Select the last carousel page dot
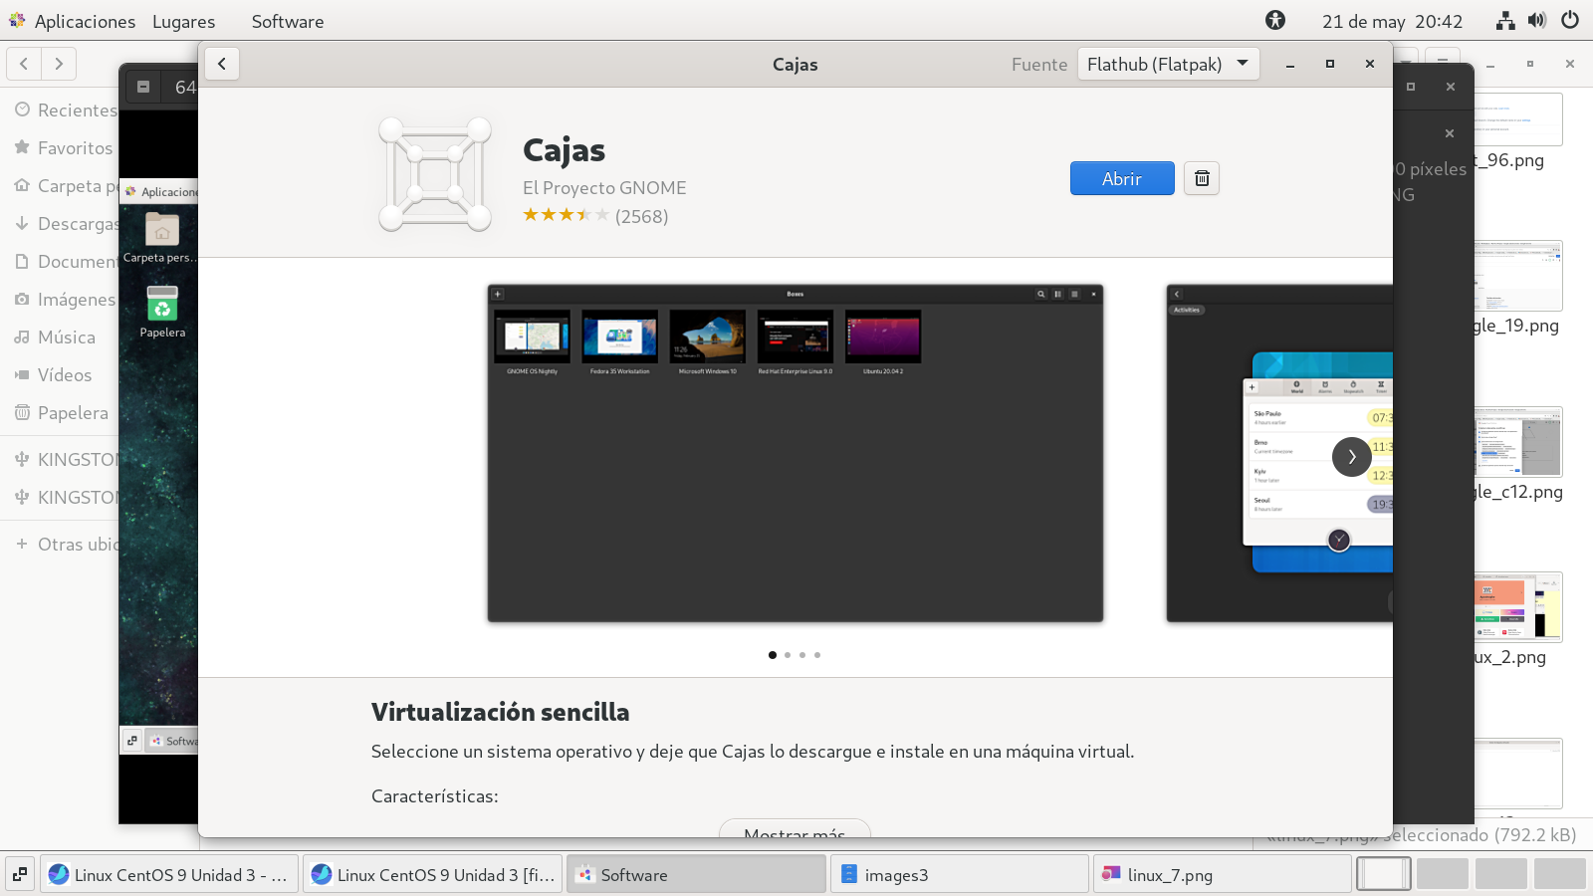 pyautogui.click(x=817, y=655)
